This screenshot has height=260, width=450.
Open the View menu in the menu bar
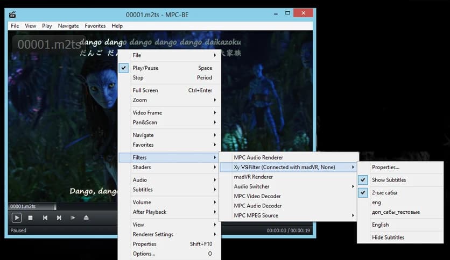[x=31, y=26]
